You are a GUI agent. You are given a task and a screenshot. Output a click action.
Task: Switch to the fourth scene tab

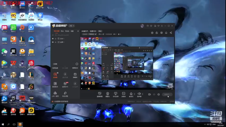[72, 31]
